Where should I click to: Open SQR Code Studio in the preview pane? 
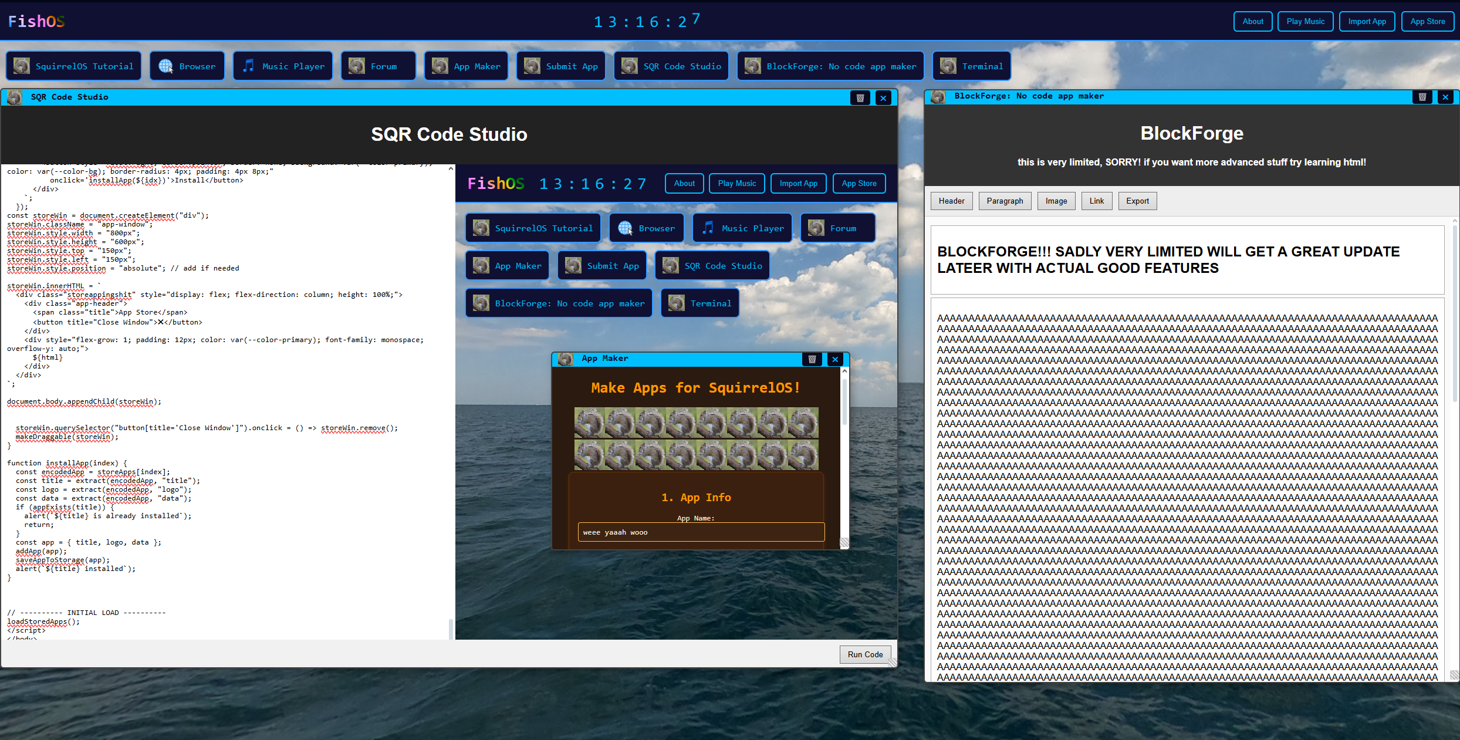click(712, 265)
